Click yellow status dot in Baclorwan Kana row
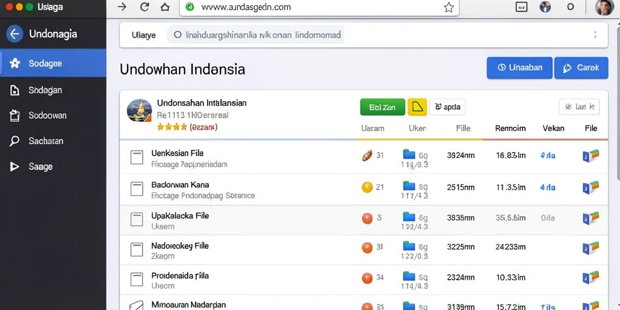This screenshot has height=310, width=620. coord(367,188)
